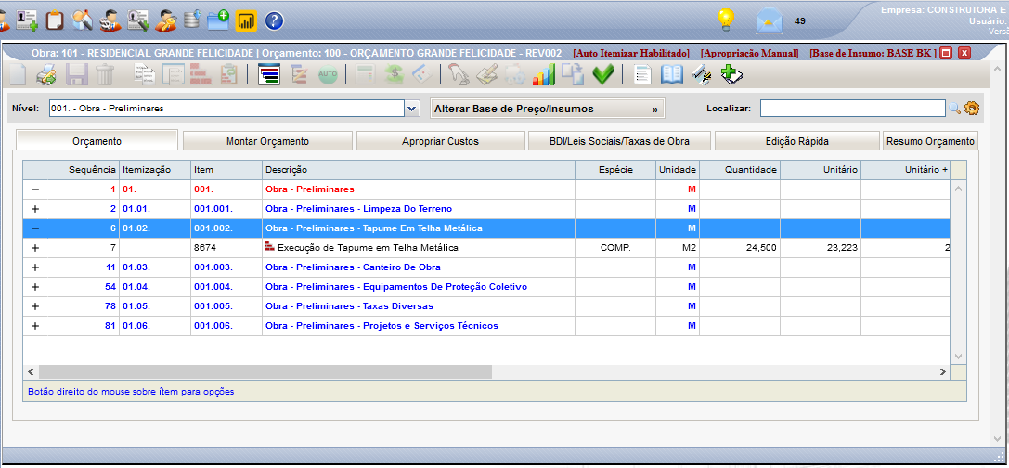Click the trash delete icon

[x=105, y=74]
